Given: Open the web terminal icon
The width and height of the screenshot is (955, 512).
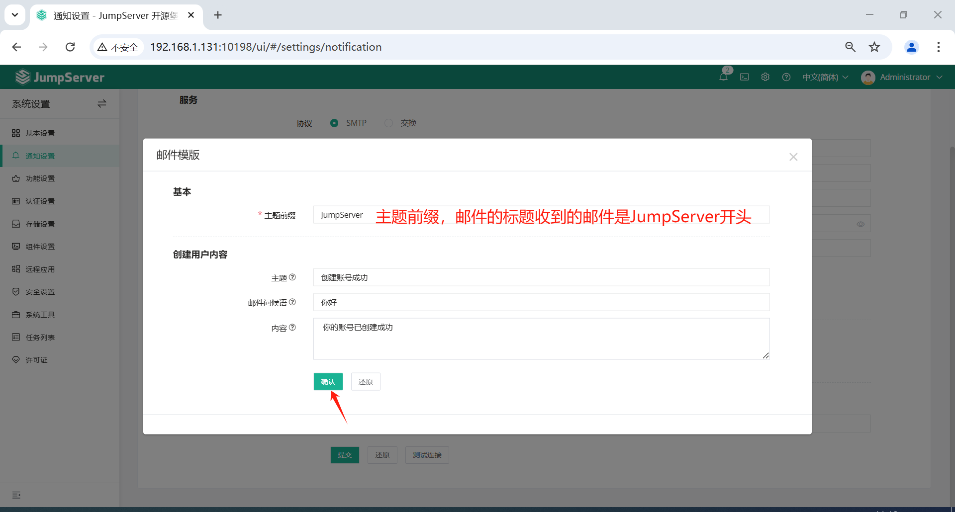Looking at the screenshot, I should pyautogui.click(x=744, y=77).
